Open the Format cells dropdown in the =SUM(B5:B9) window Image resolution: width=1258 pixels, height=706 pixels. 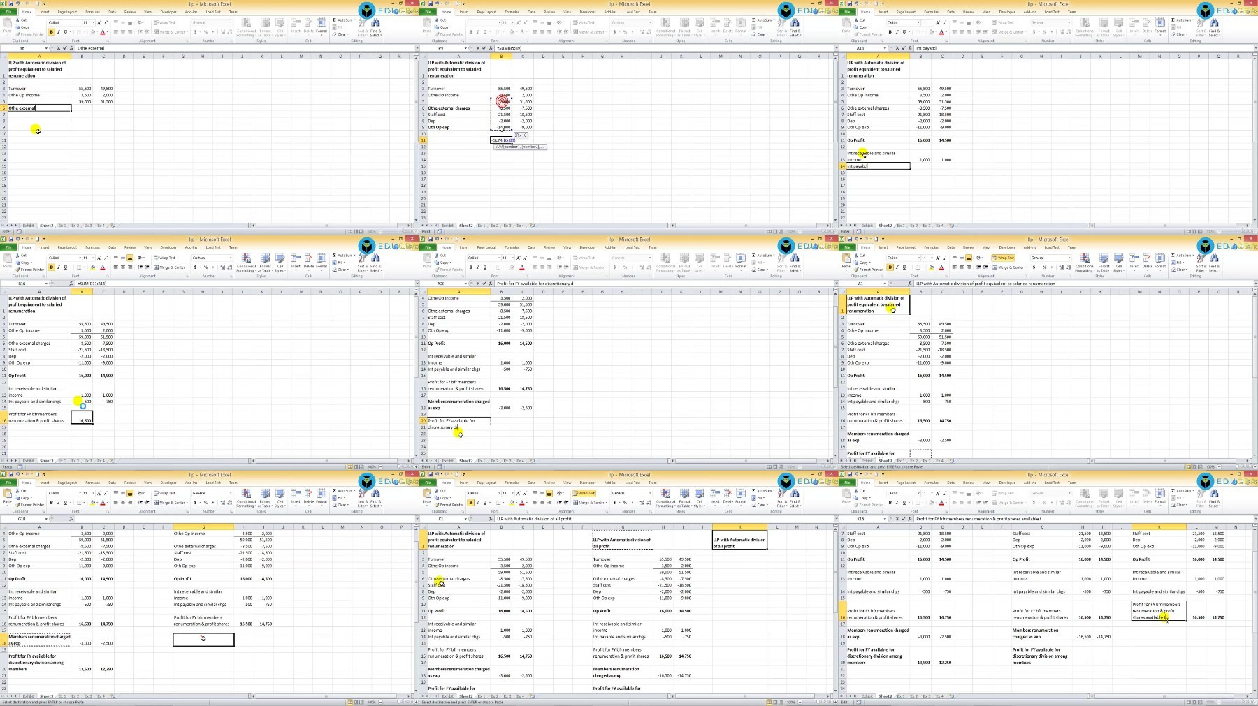point(741,27)
